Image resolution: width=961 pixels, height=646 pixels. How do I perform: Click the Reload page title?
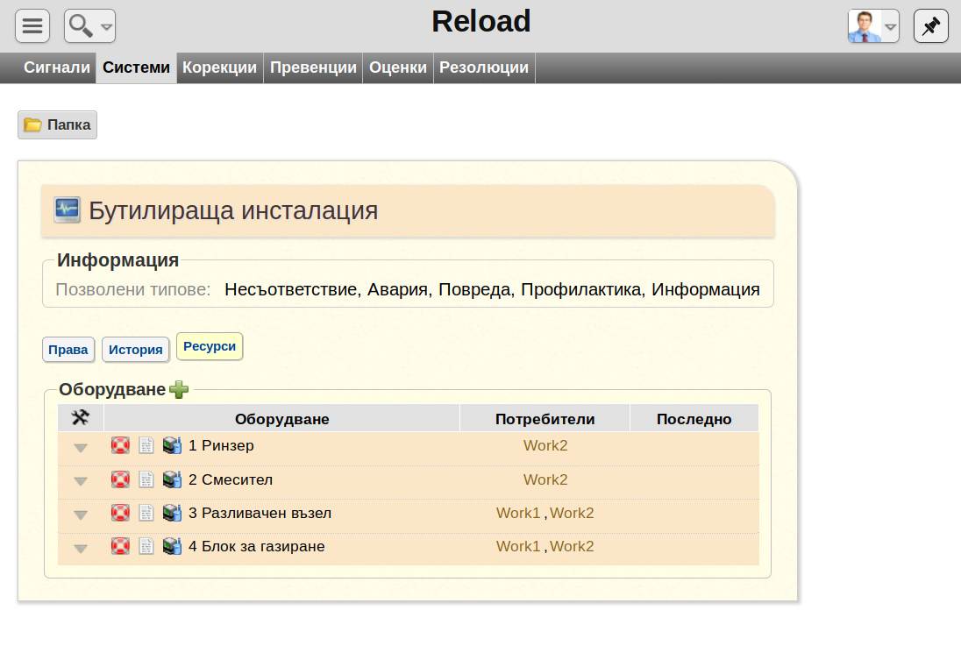(x=481, y=21)
